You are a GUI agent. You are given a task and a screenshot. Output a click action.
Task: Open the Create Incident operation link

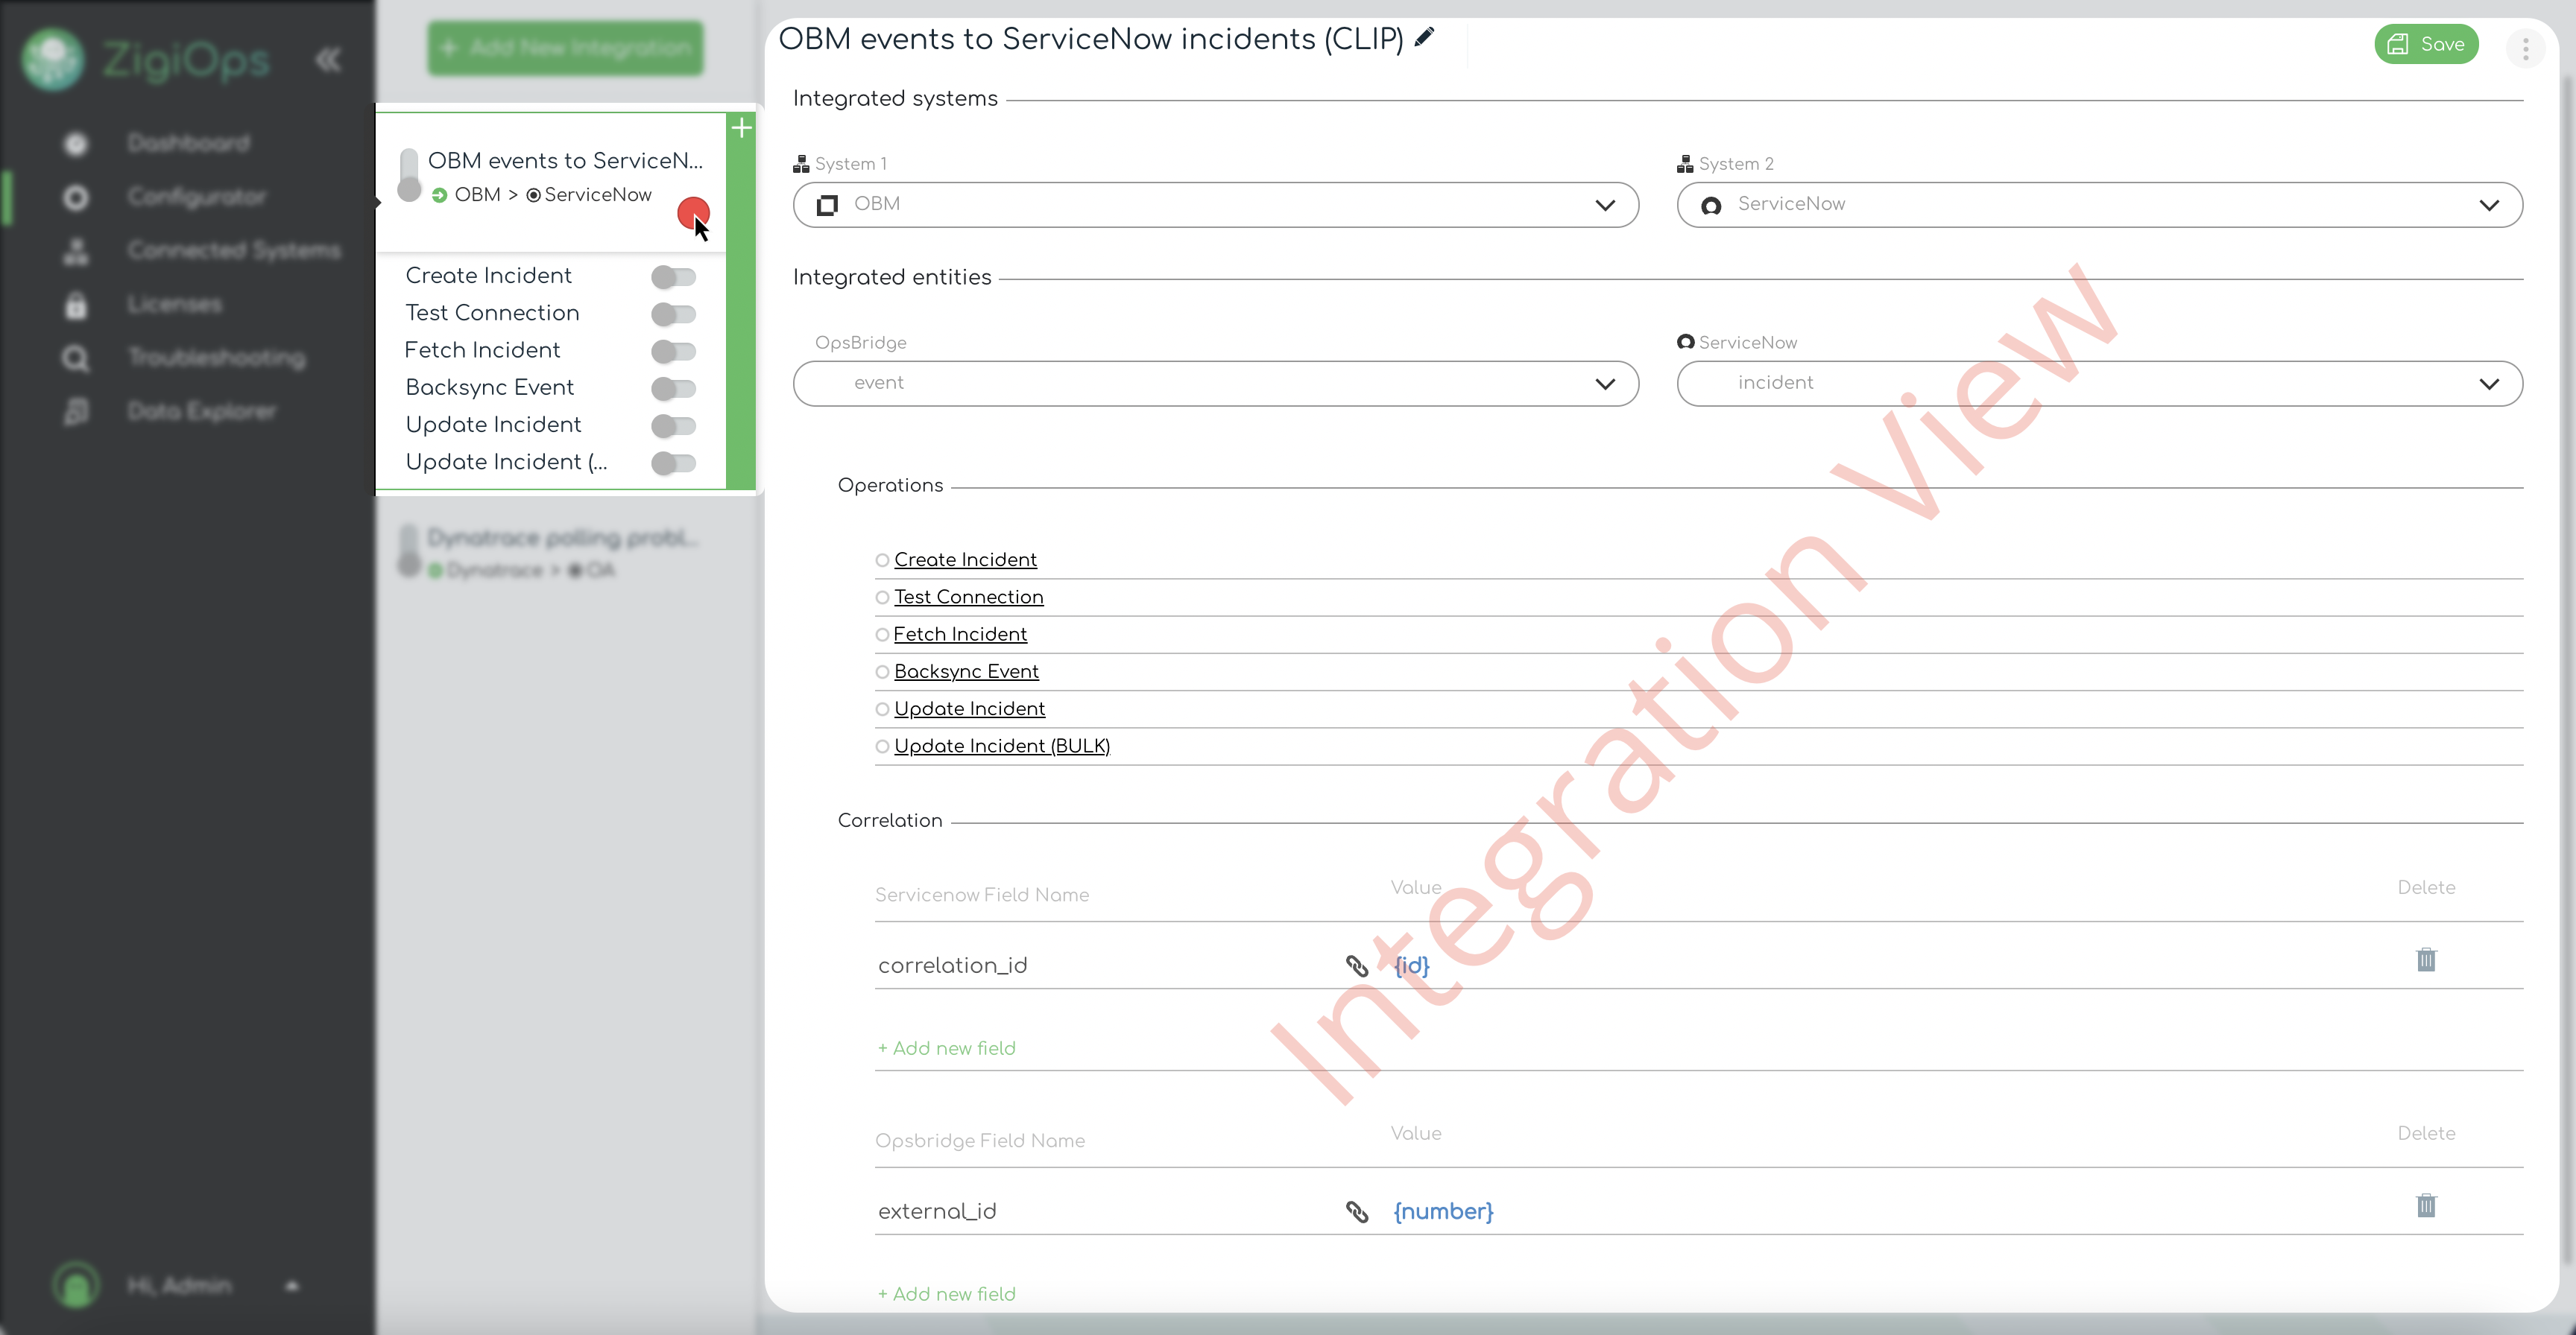(x=965, y=560)
